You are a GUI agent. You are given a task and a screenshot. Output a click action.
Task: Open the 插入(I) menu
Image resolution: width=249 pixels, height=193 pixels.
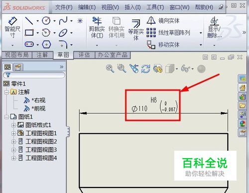pos(132,7)
